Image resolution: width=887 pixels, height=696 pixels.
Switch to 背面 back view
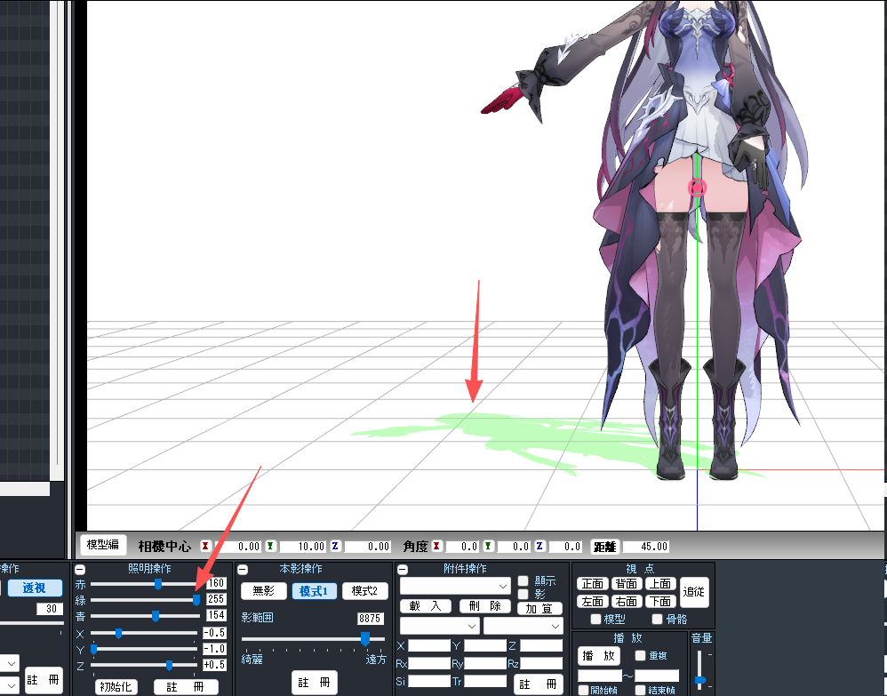click(x=627, y=583)
